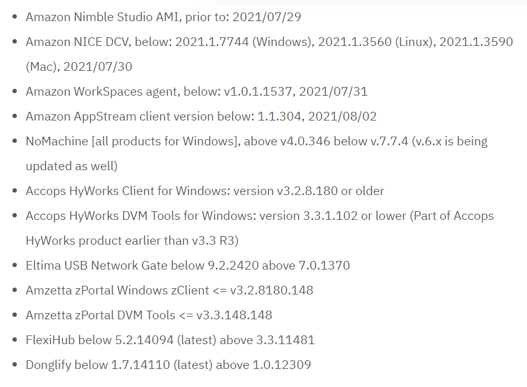Click the Eltima USB Network Gate entry

pos(187,265)
